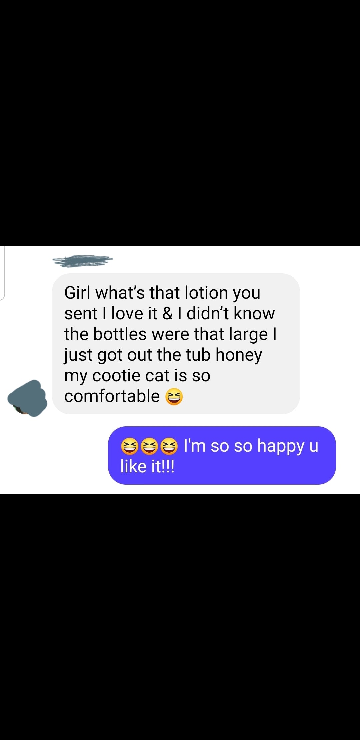Tap the third laughing emoji before 'I'm so'
The width and height of the screenshot is (360, 740).
[x=169, y=446]
